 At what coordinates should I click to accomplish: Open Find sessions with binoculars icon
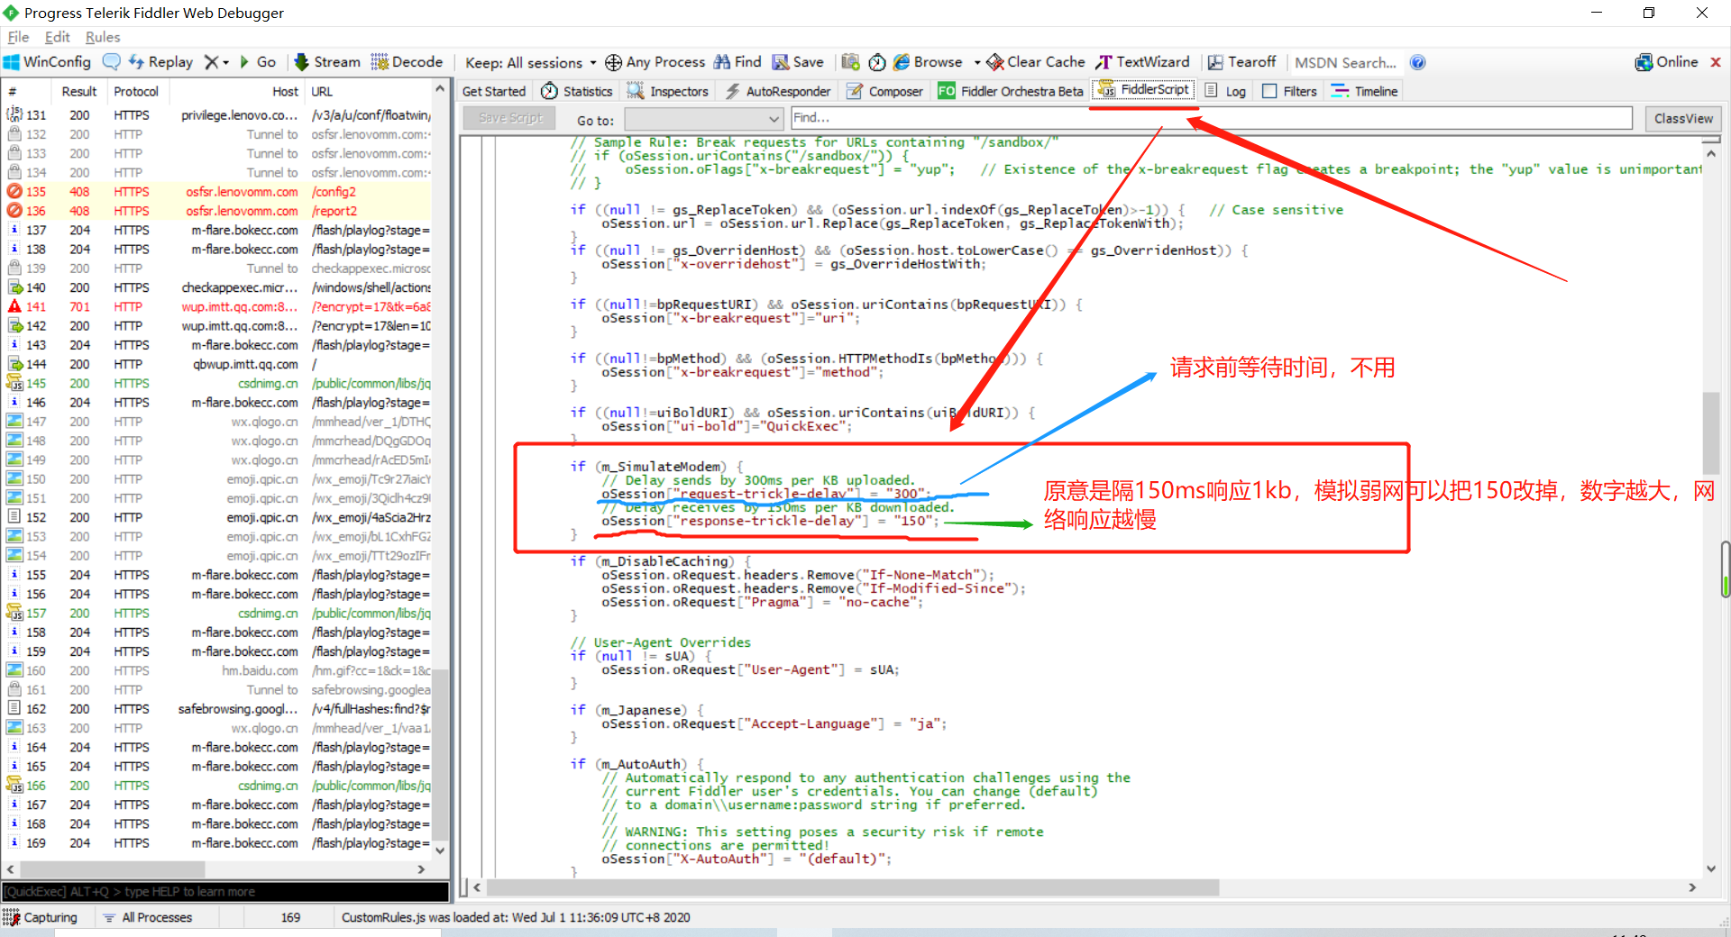[737, 62]
